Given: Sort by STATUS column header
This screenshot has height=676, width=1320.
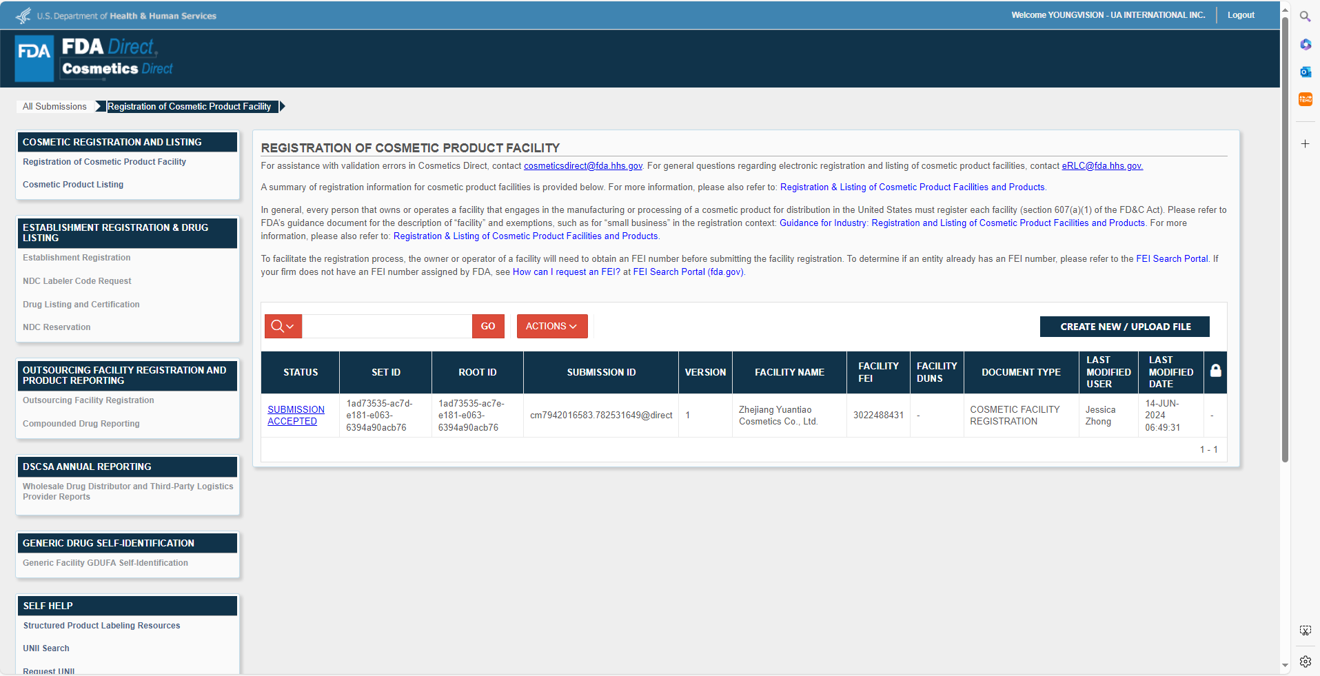Looking at the screenshot, I should click(301, 373).
